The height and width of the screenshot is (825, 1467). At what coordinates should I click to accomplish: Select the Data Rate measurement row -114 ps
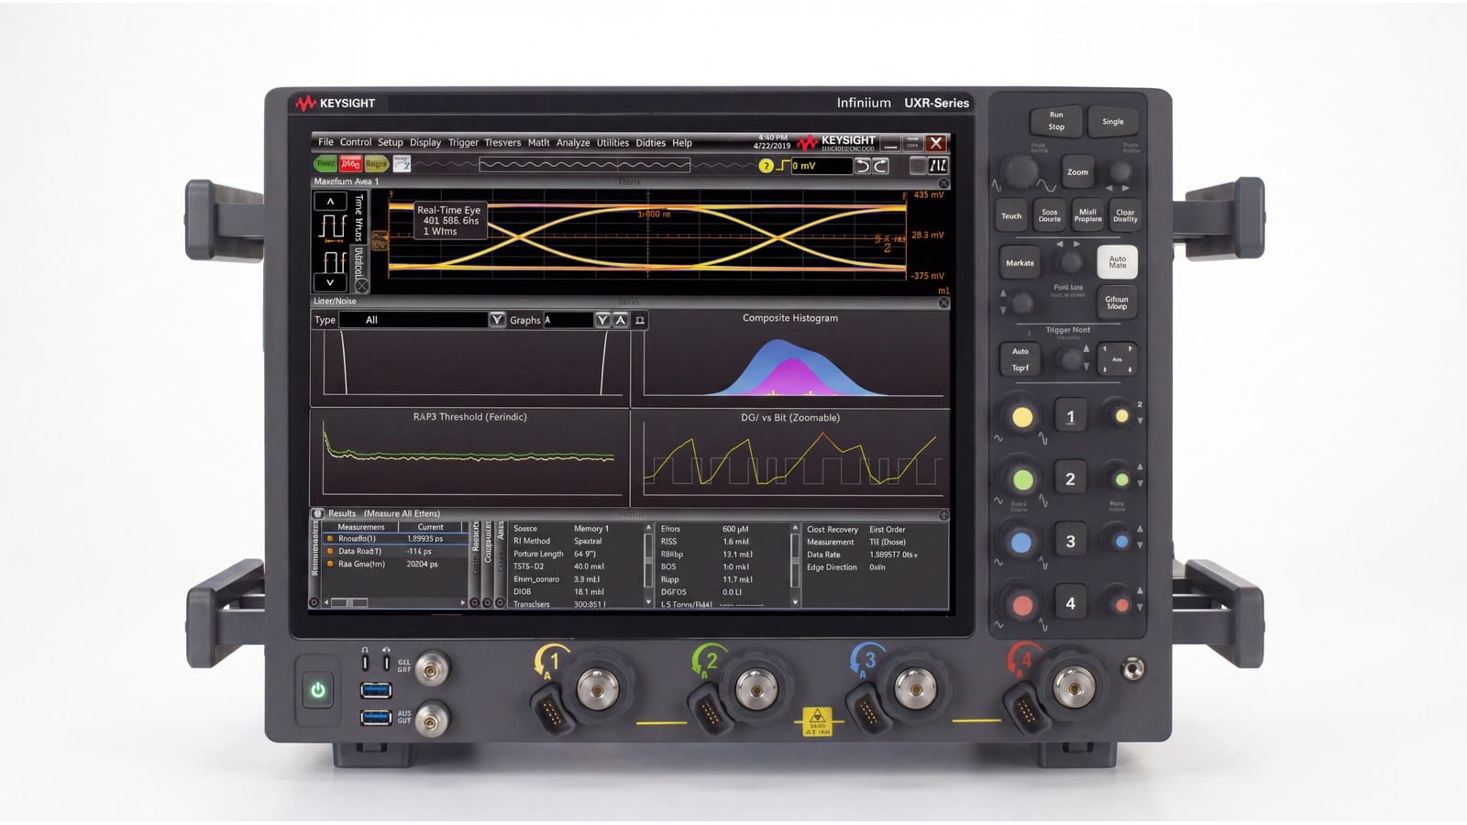click(396, 551)
